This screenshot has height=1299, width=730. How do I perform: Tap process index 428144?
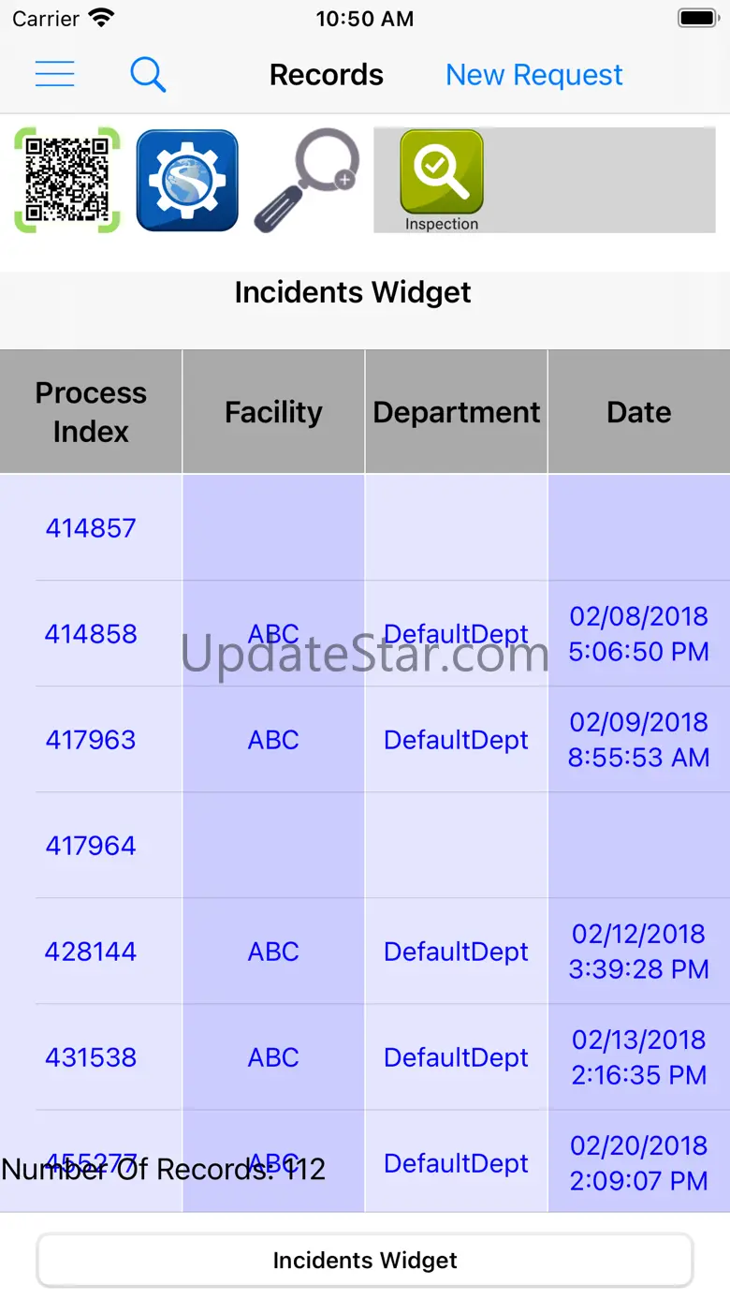pyautogui.click(x=91, y=952)
